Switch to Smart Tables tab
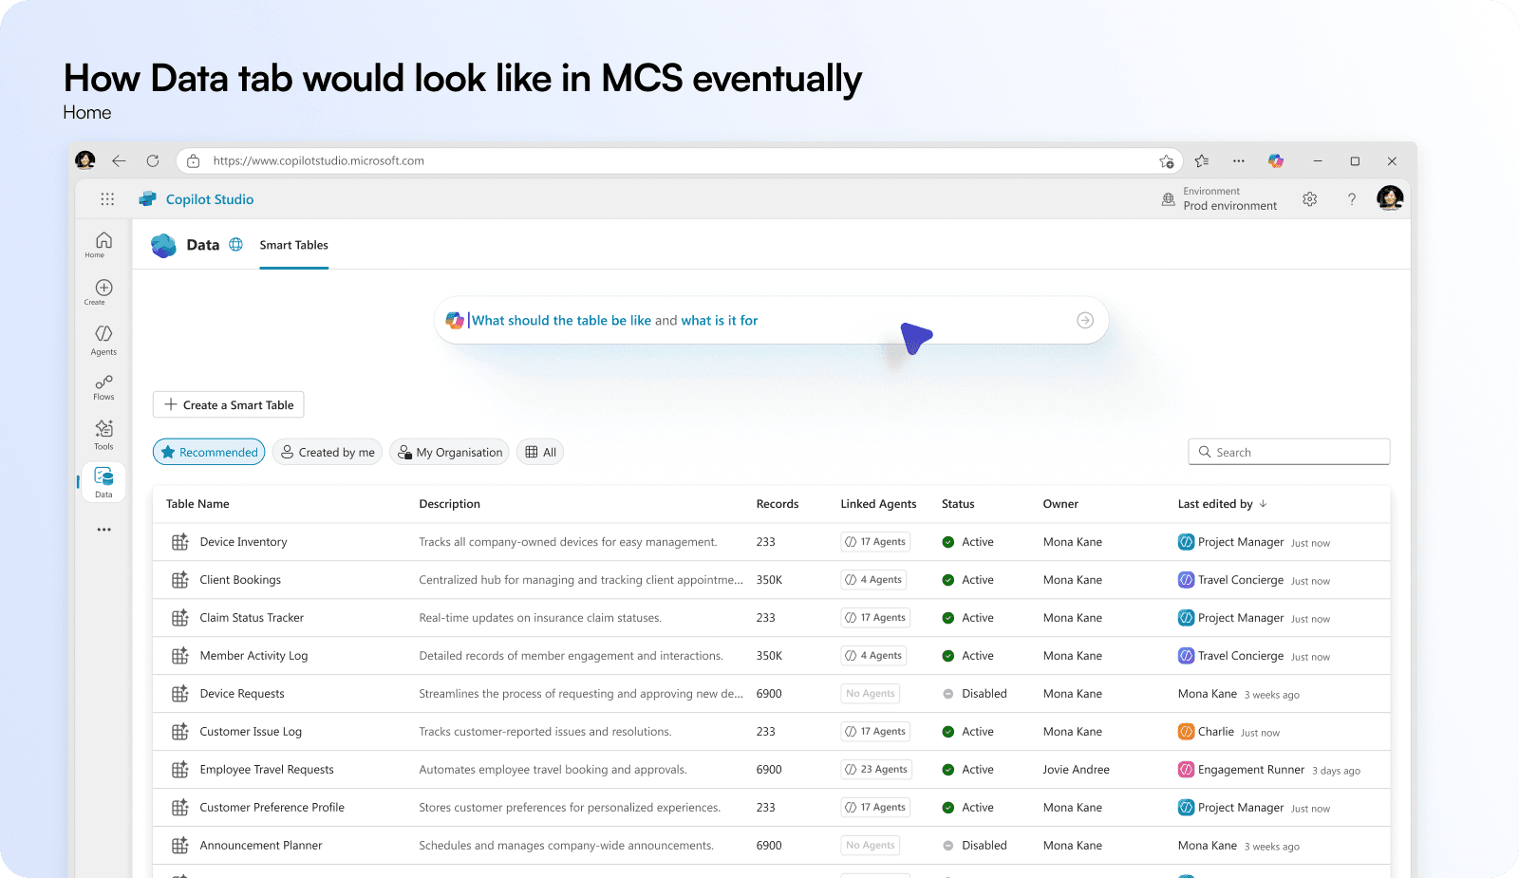 pyautogui.click(x=294, y=245)
